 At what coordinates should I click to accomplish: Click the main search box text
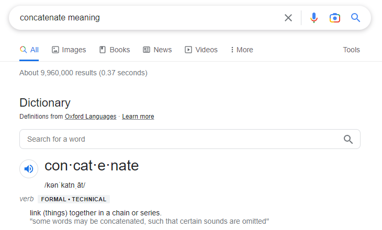pyautogui.click(x=60, y=18)
